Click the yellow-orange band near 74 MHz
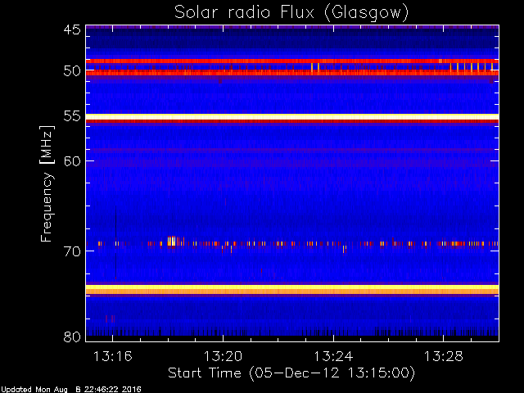 [x=292, y=289]
